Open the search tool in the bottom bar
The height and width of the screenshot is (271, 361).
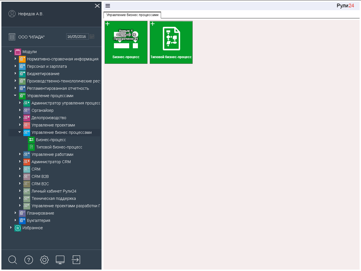point(13,260)
